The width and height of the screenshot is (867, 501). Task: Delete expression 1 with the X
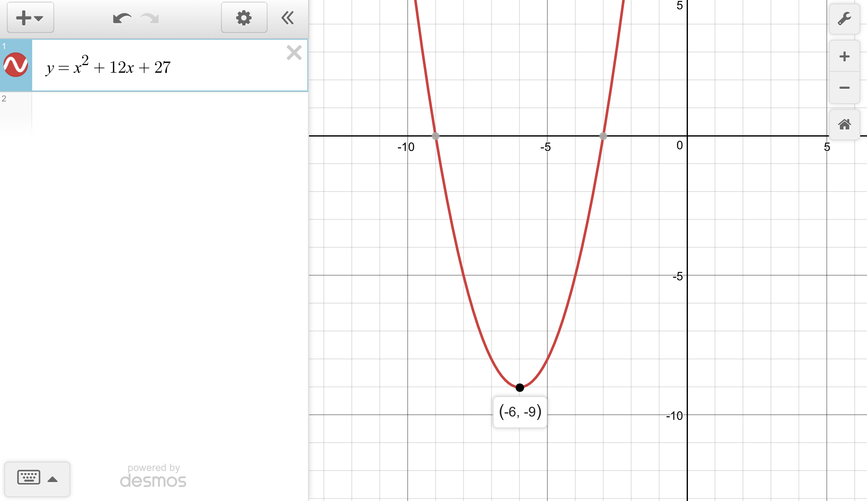pyautogui.click(x=294, y=53)
